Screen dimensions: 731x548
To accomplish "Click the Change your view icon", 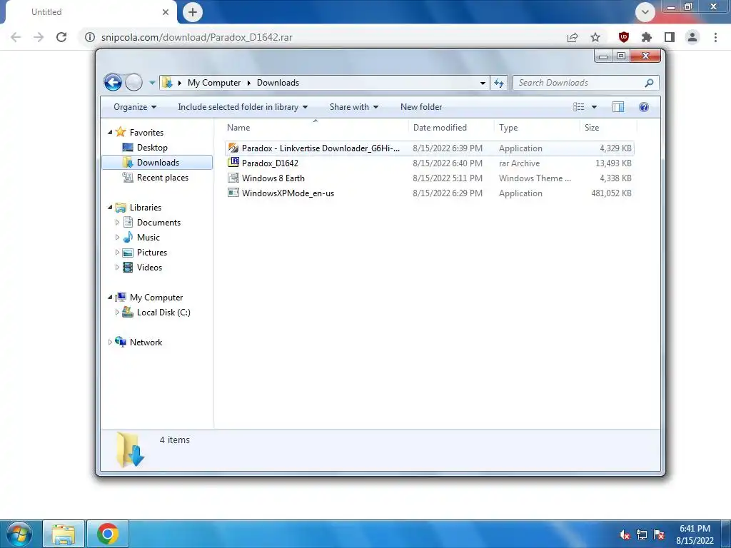I will (x=578, y=107).
